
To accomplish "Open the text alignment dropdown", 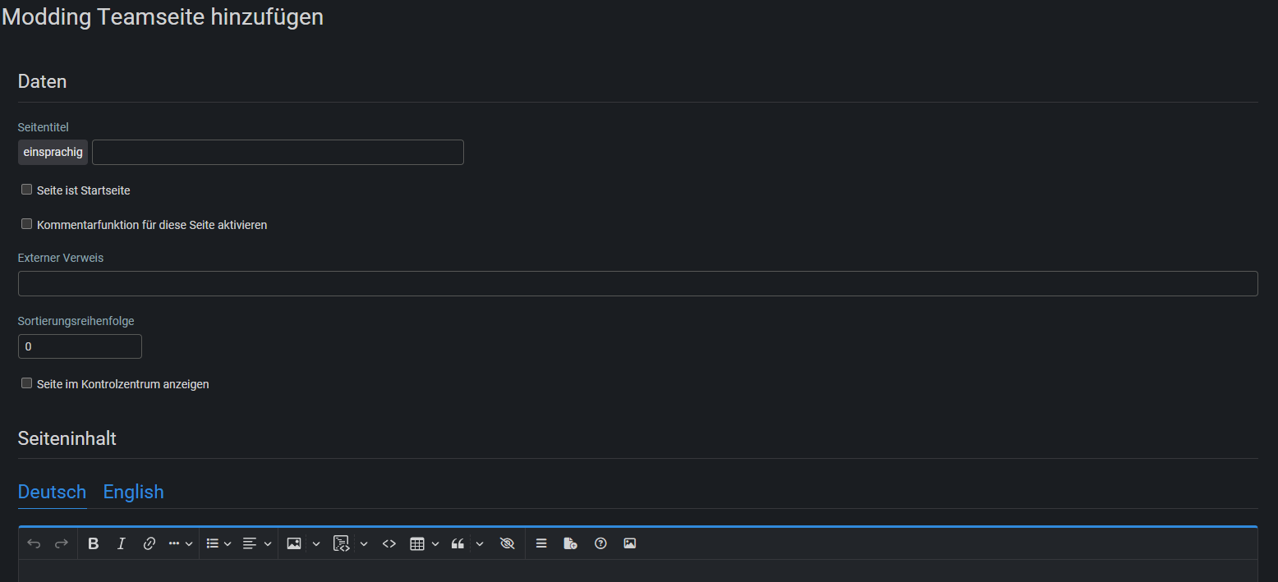I will pos(257,543).
